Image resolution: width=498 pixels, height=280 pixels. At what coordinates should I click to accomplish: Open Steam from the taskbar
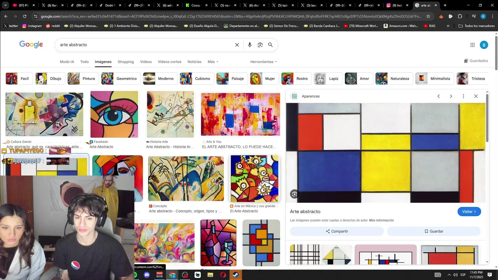[x=236, y=275]
